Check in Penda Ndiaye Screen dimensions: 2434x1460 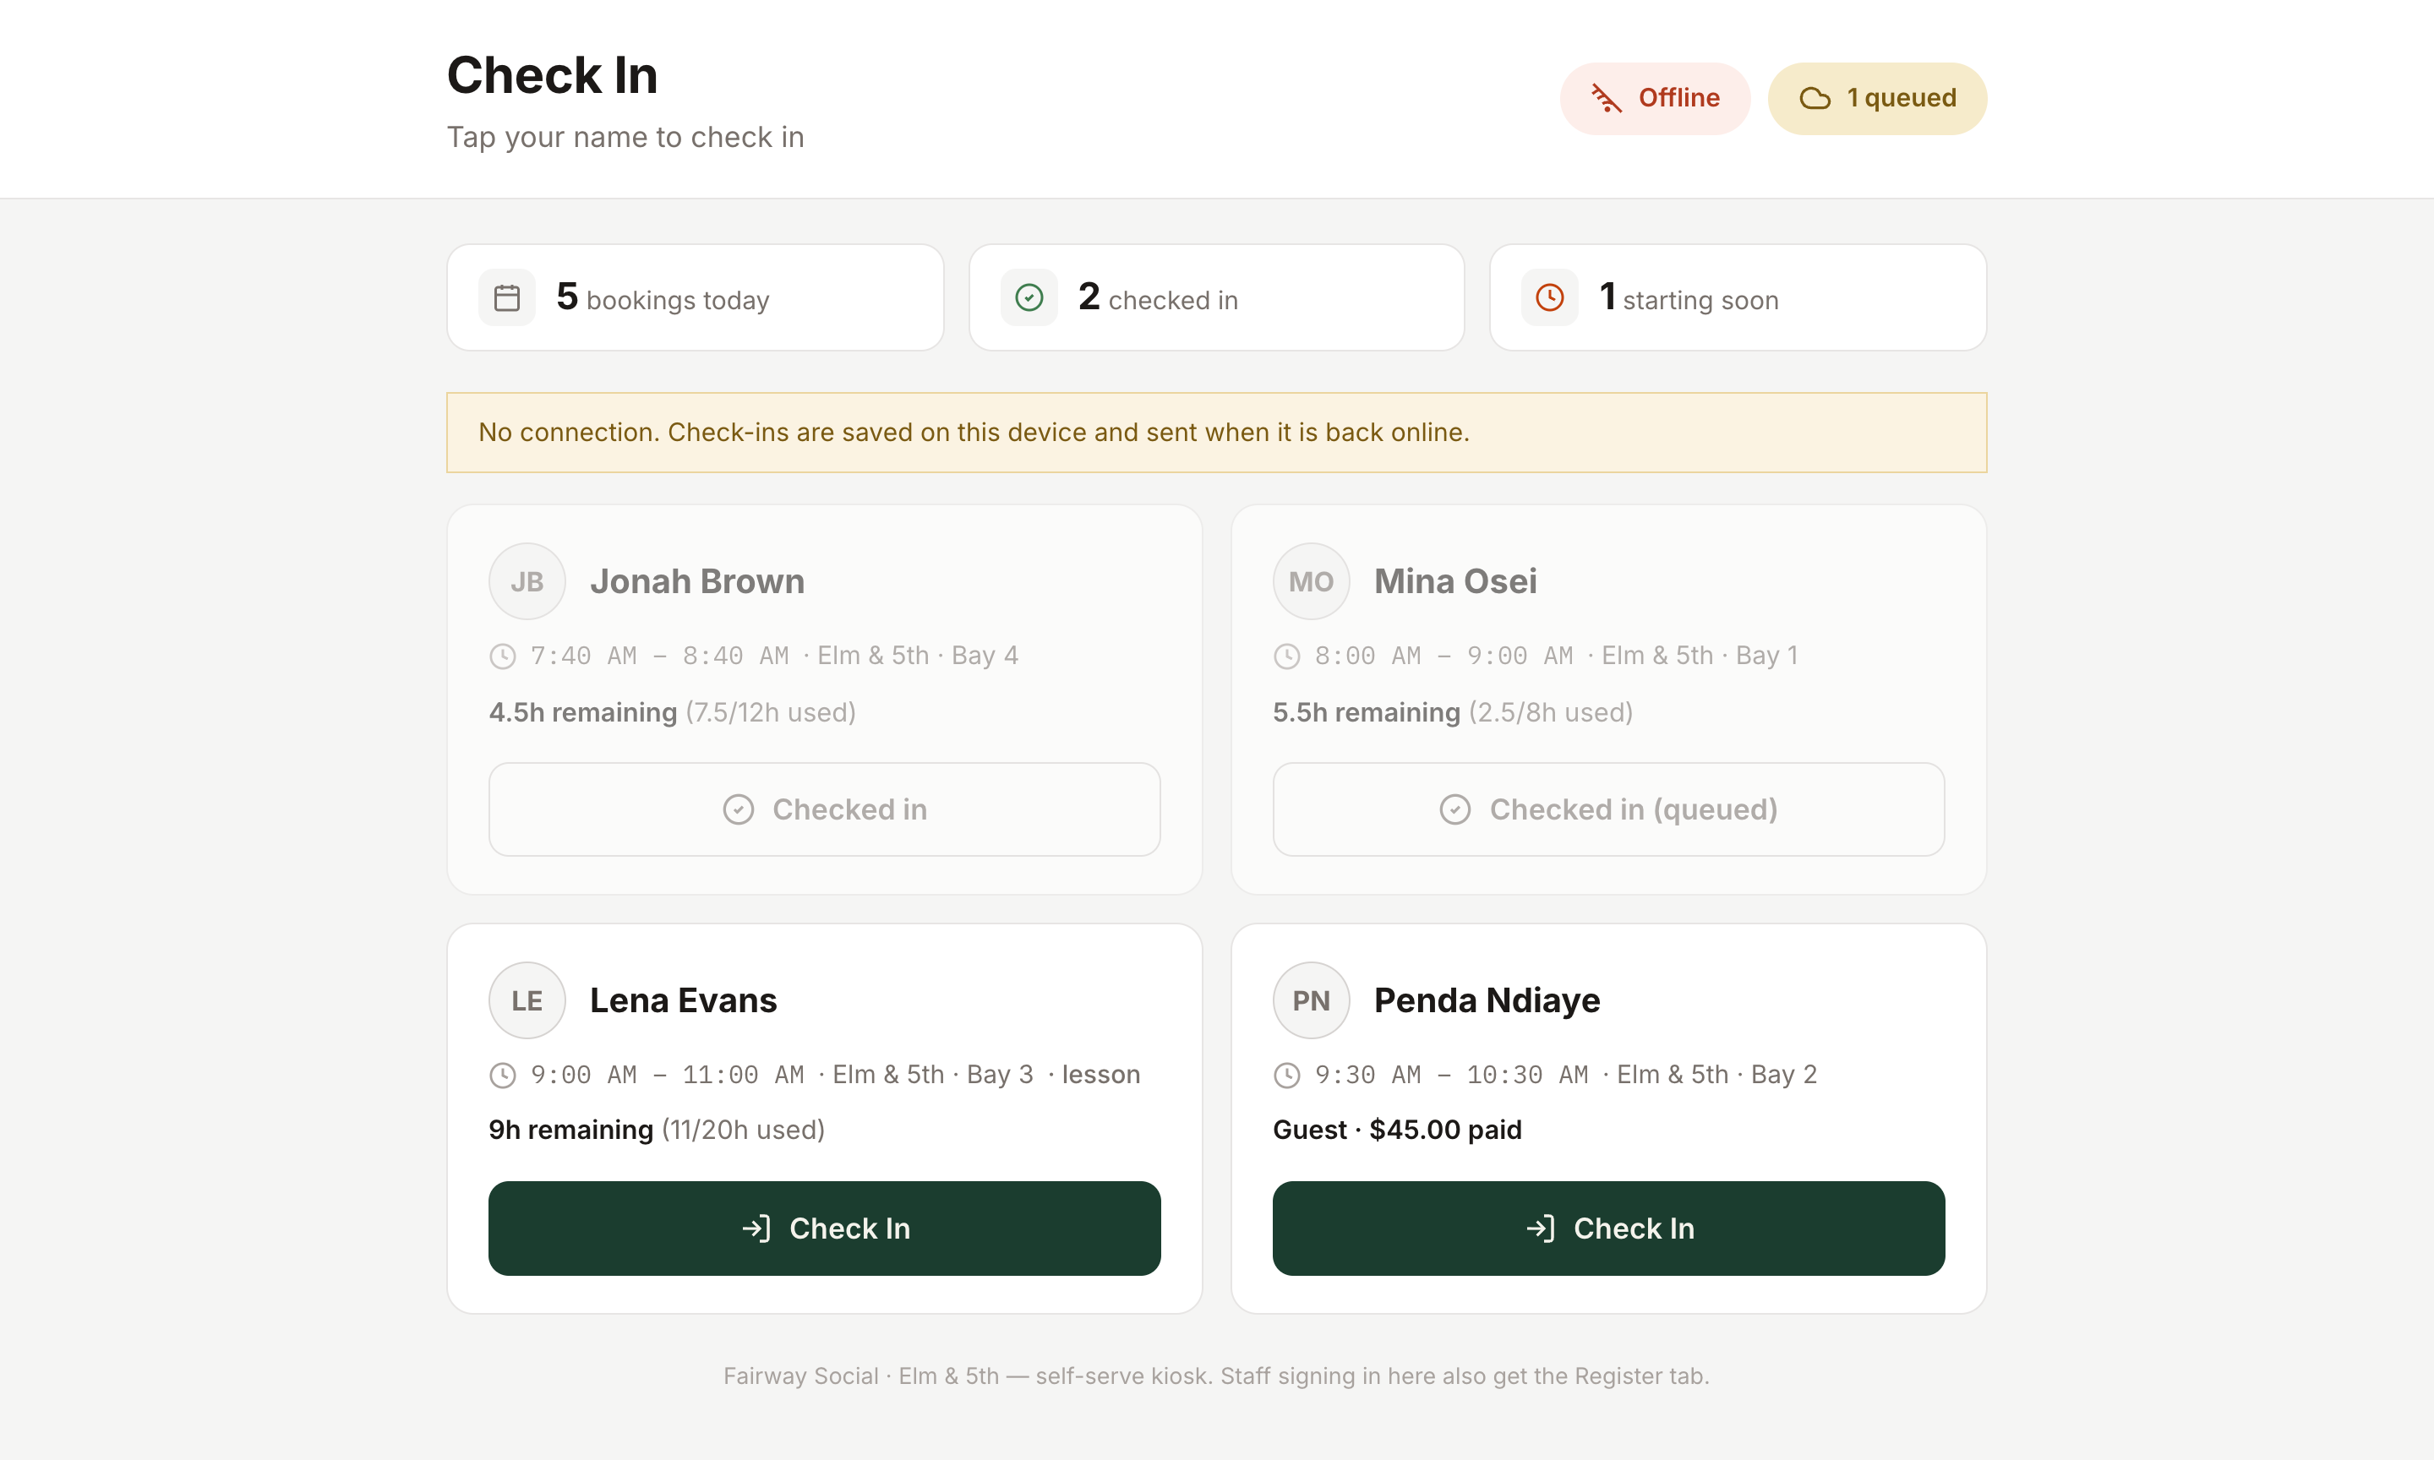tap(1608, 1228)
